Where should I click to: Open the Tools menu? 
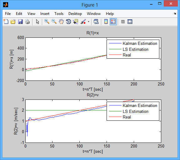click(59, 14)
